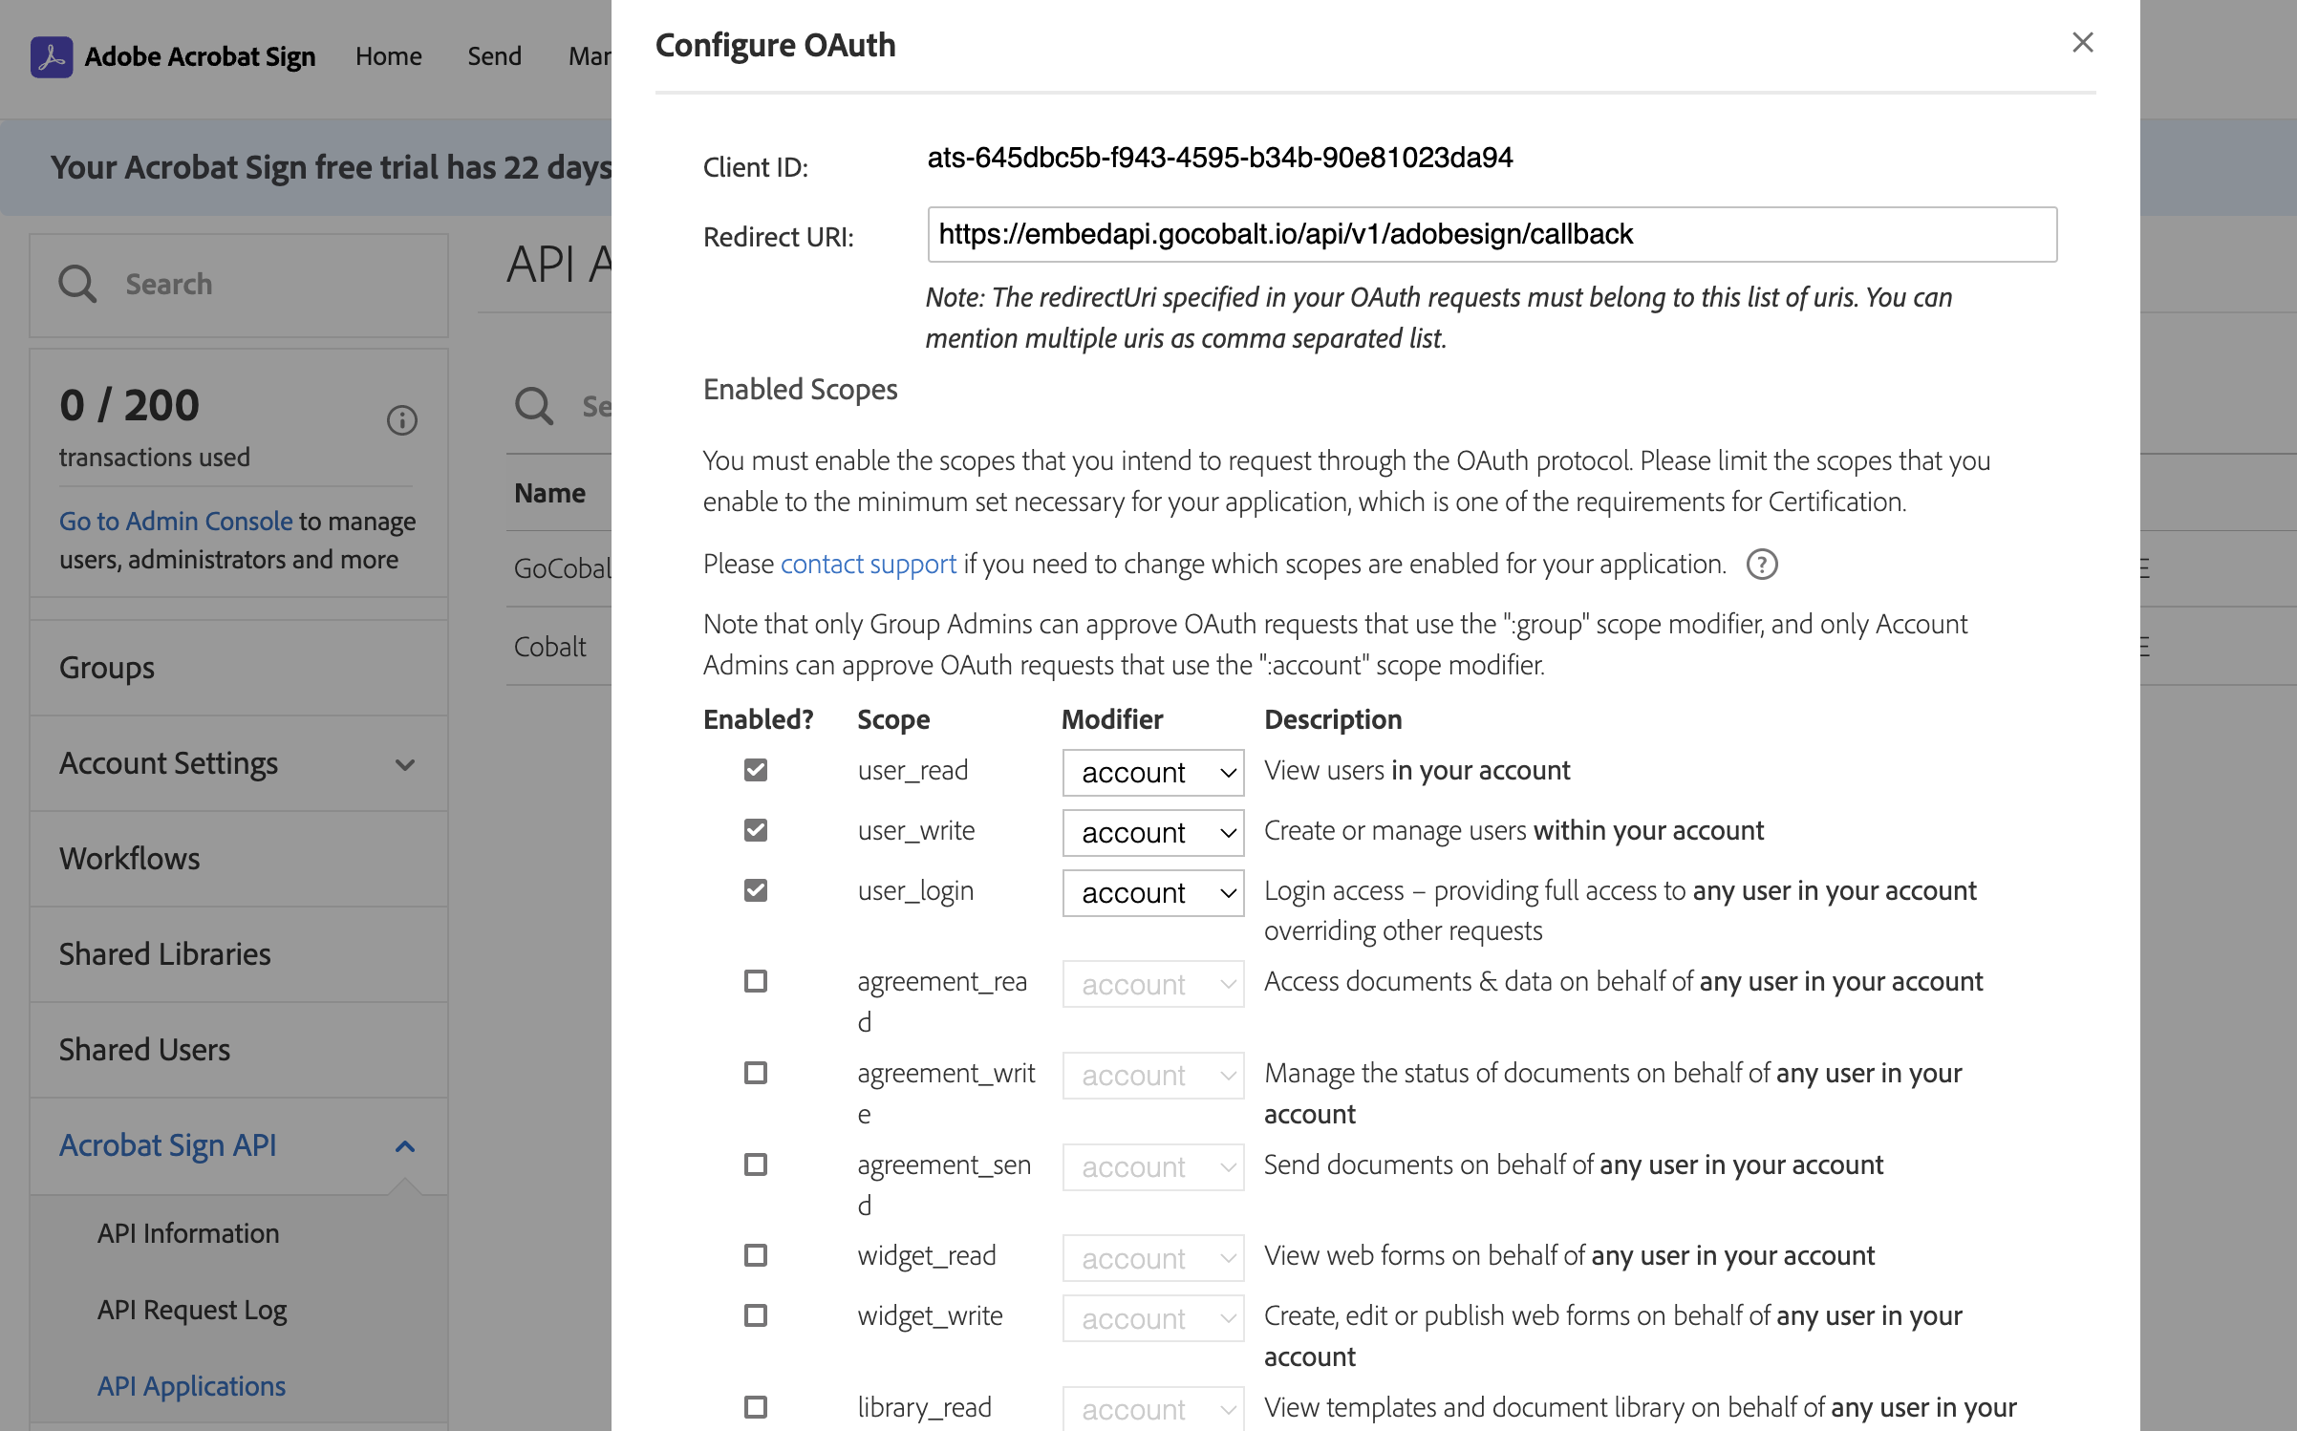Open the info icon next to transactions used

click(x=402, y=420)
